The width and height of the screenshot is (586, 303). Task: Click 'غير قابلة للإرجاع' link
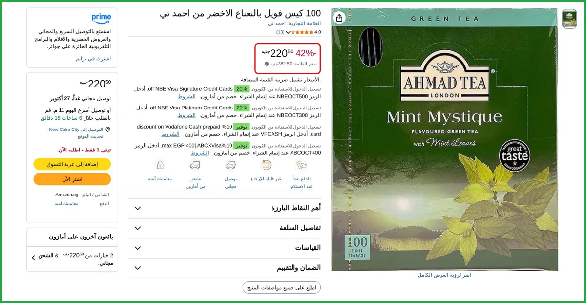[x=266, y=179]
